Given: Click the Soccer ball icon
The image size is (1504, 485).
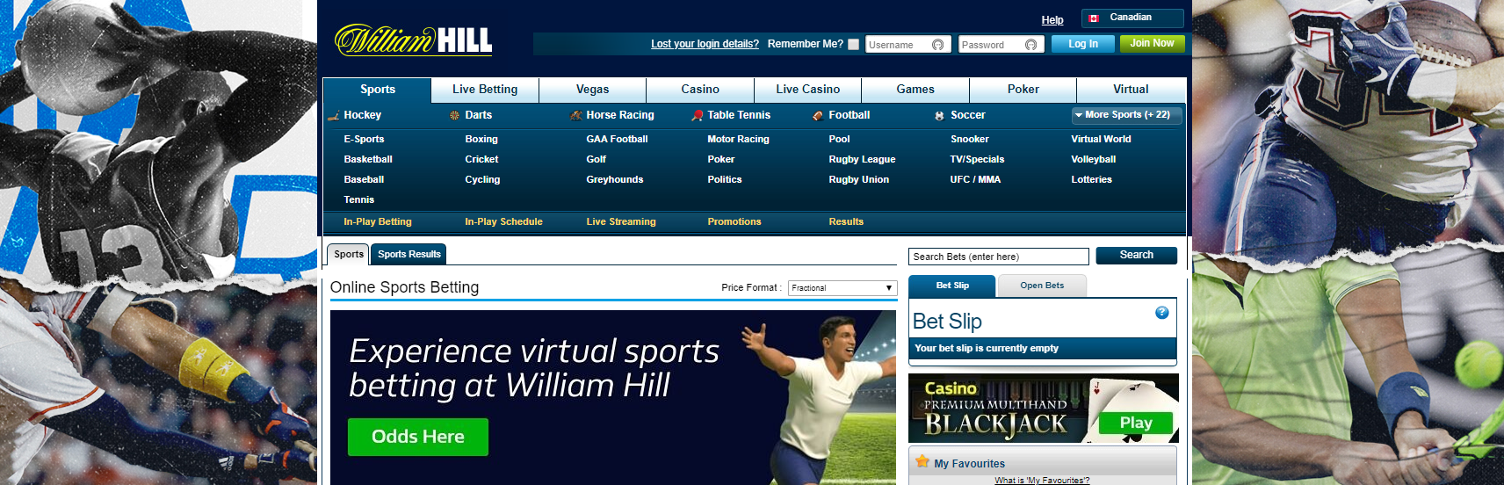Looking at the screenshot, I should tap(940, 115).
